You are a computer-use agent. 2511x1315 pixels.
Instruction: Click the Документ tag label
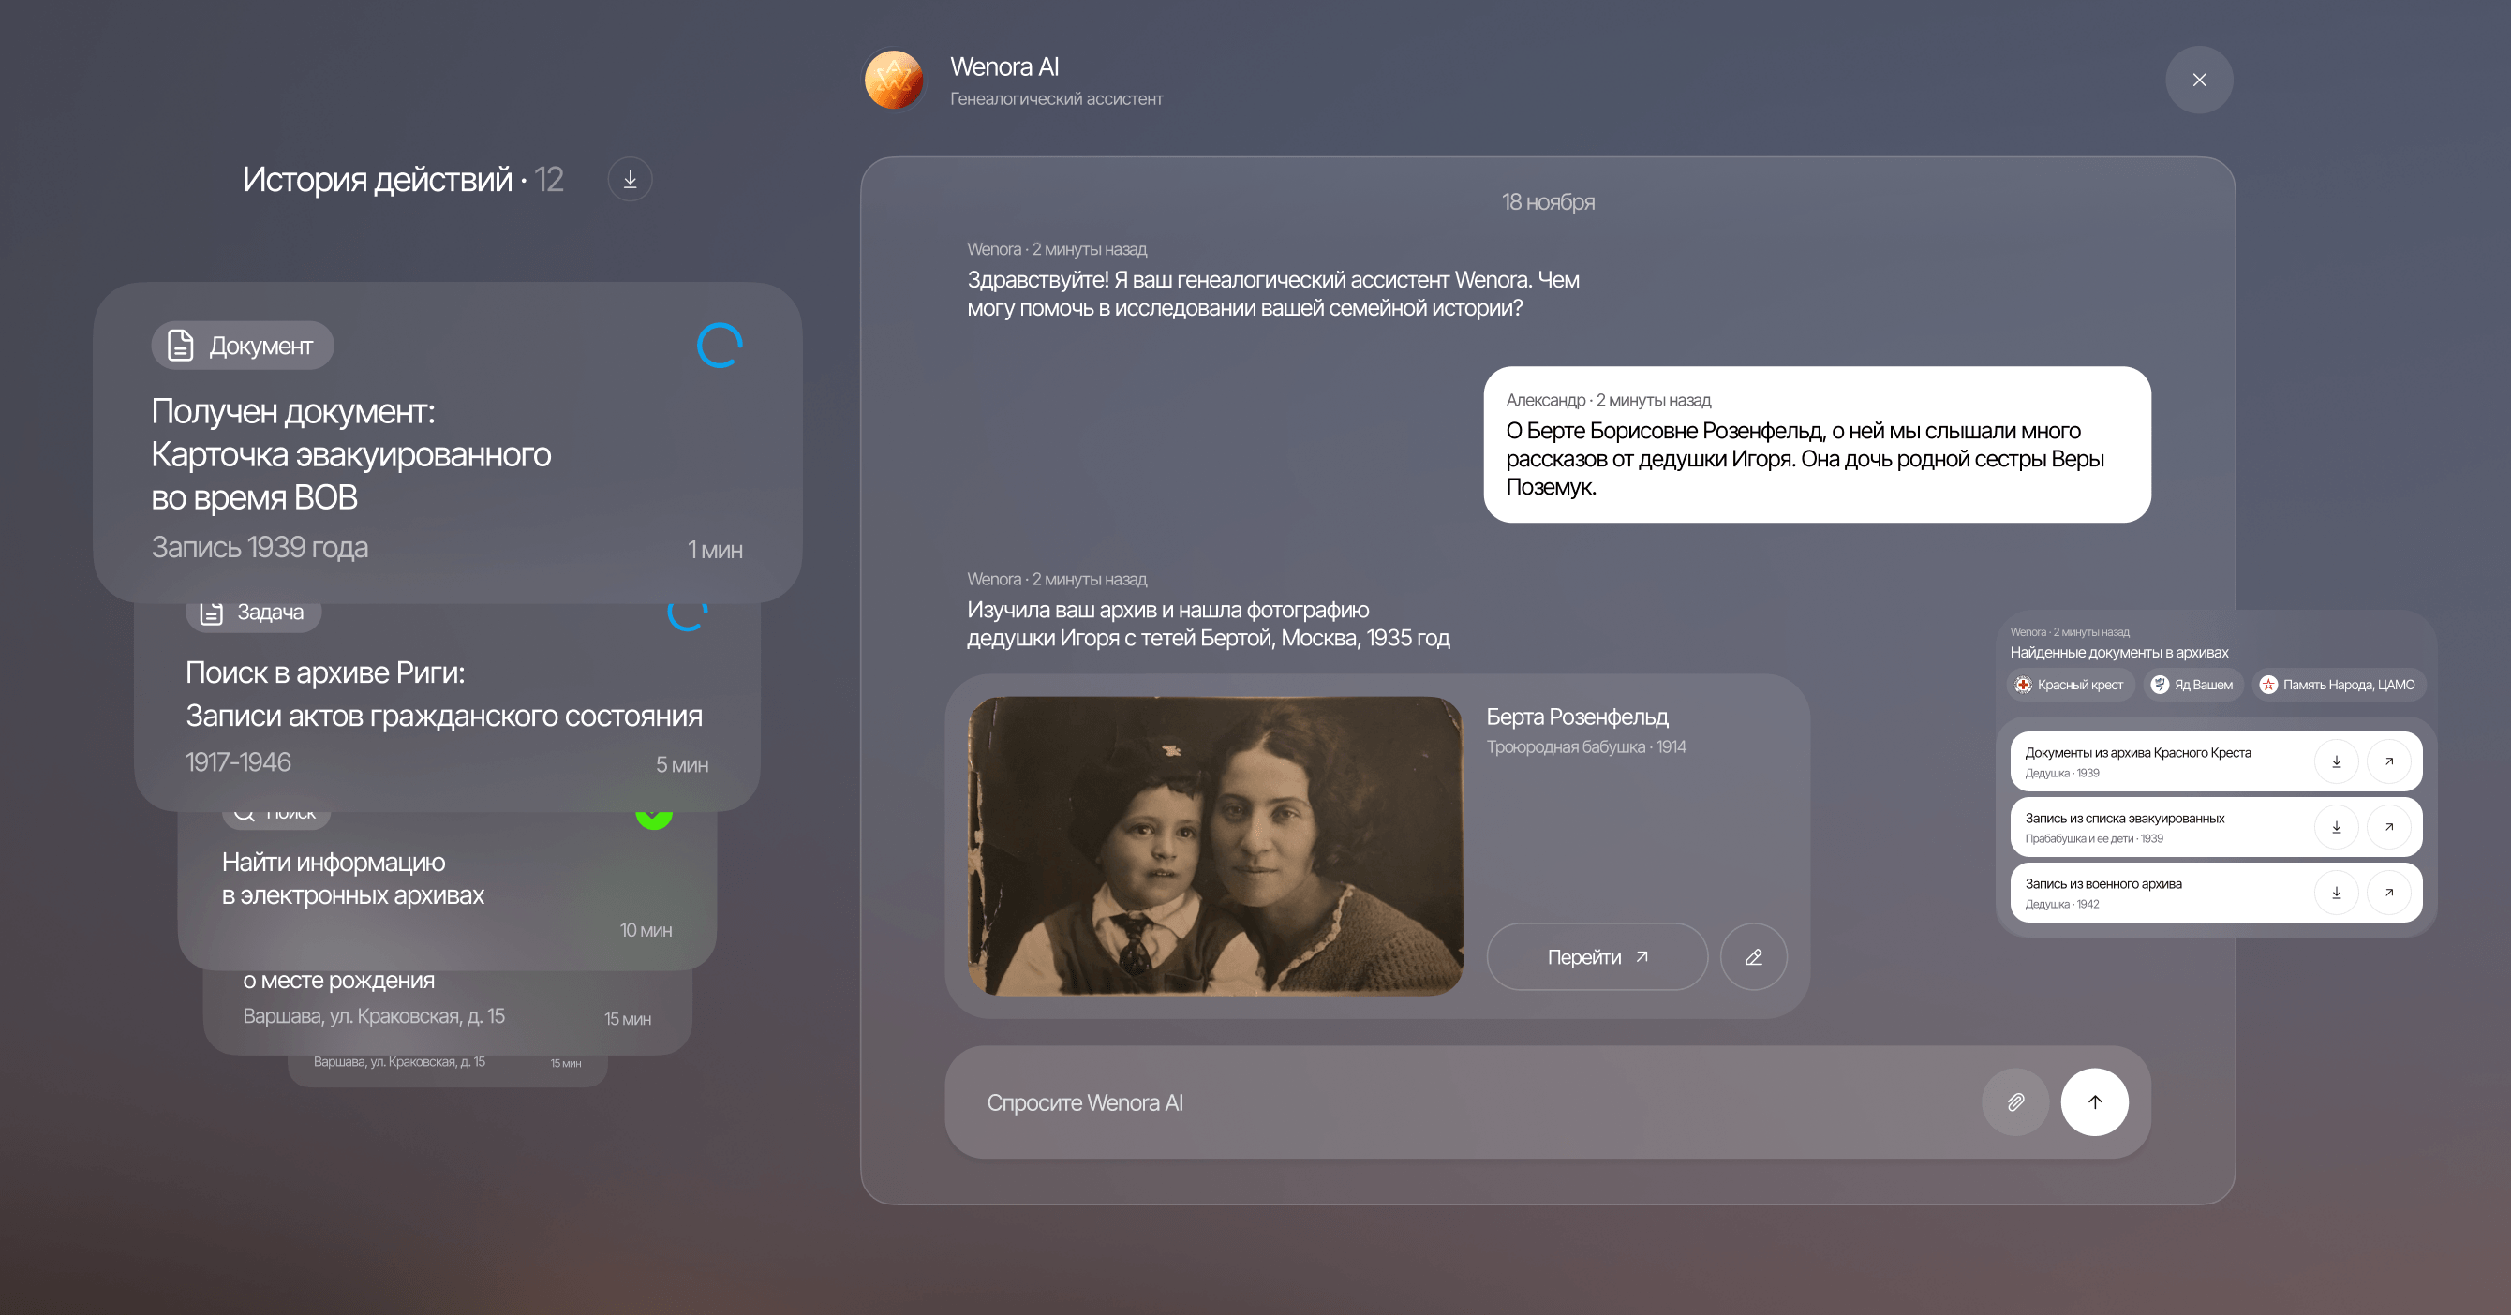243,346
